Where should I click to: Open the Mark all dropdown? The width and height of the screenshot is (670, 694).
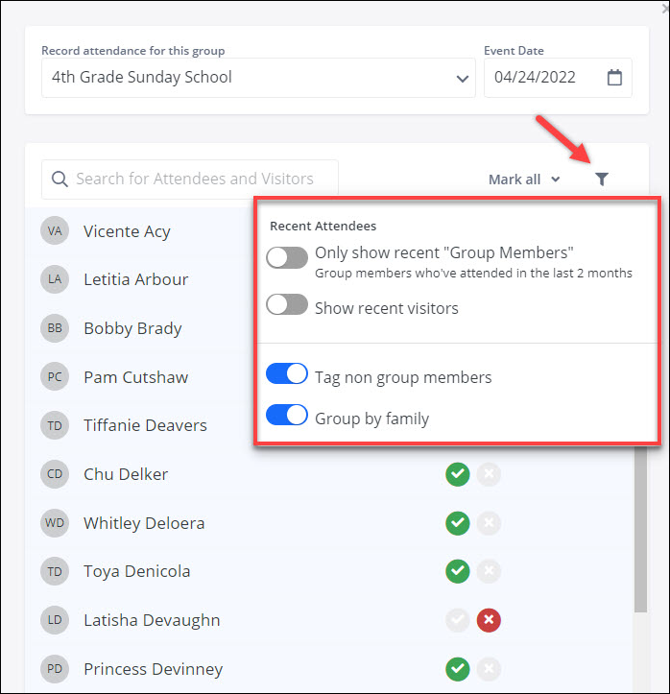coord(524,179)
